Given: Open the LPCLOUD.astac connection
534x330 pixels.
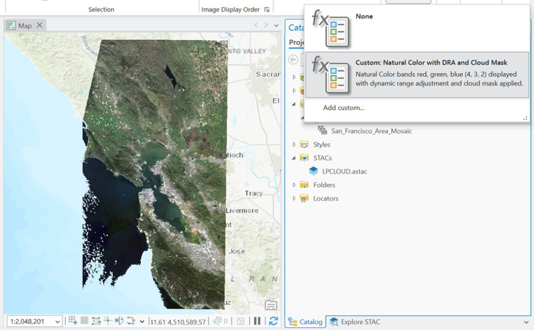Looking at the screenshot, I should coord(344,171).
